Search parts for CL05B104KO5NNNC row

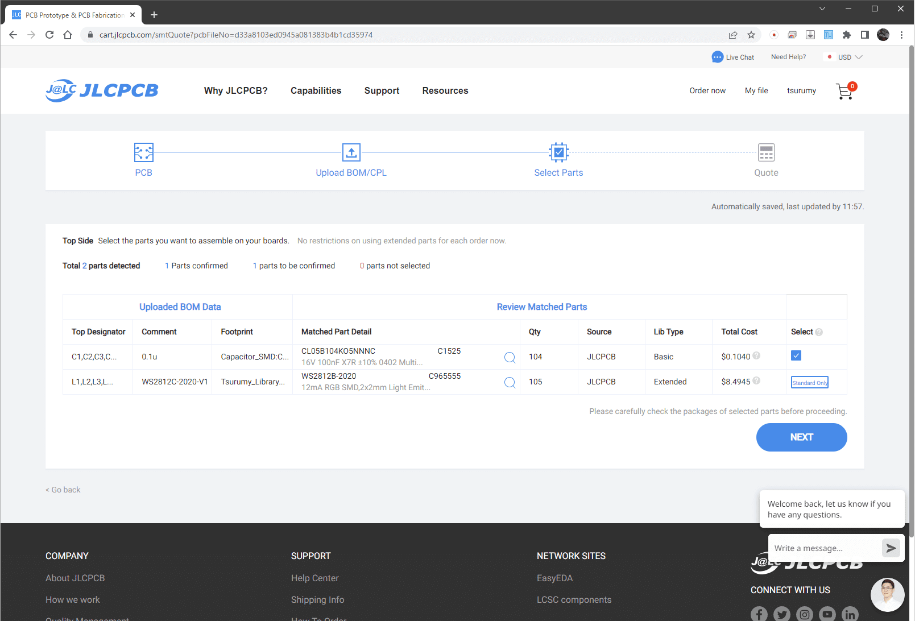(x=510, y=357)
